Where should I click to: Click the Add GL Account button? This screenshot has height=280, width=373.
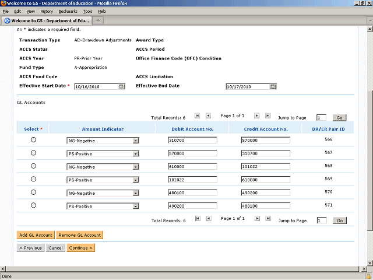[36, 235]
